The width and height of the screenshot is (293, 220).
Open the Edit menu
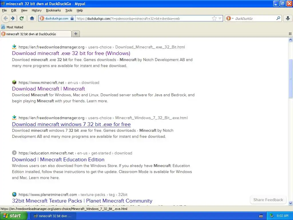click(14, 10)
